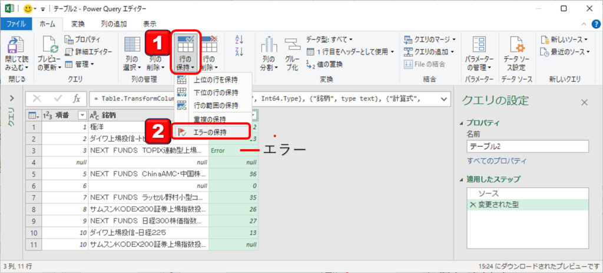
Task: Click the table corner menu icon
Action: tap(33, 116)
